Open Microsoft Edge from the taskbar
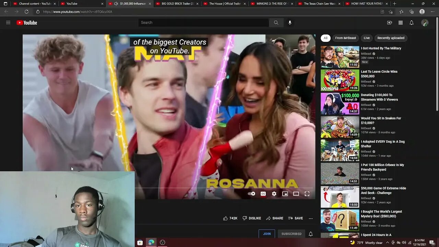 (151, 243)
